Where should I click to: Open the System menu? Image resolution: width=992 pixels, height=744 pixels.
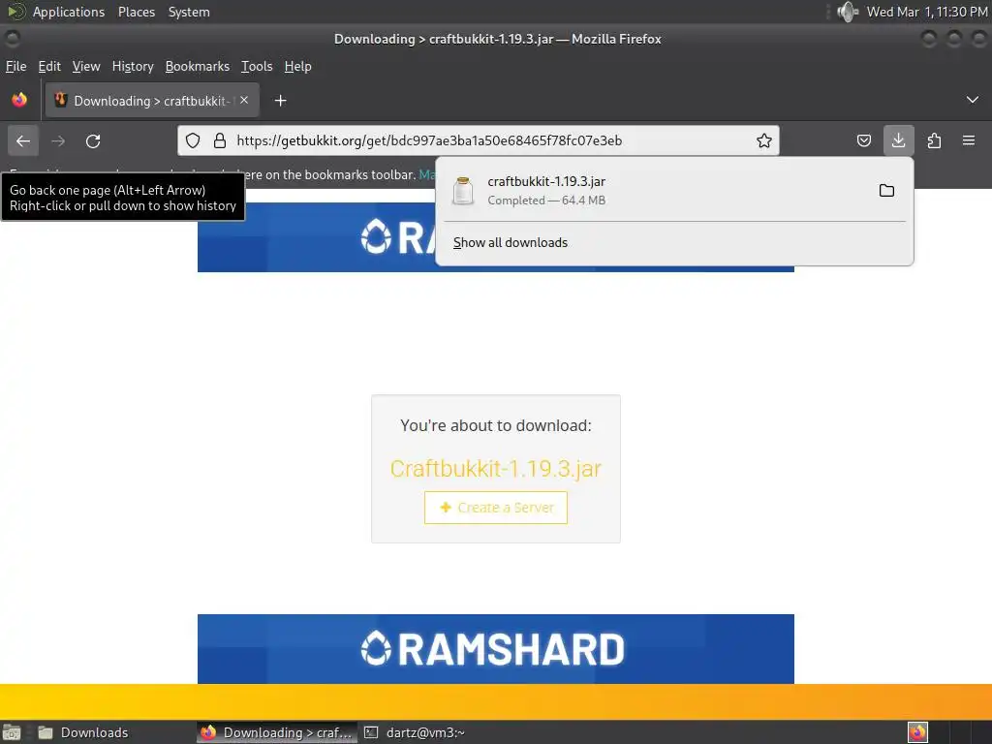(189, 12)
